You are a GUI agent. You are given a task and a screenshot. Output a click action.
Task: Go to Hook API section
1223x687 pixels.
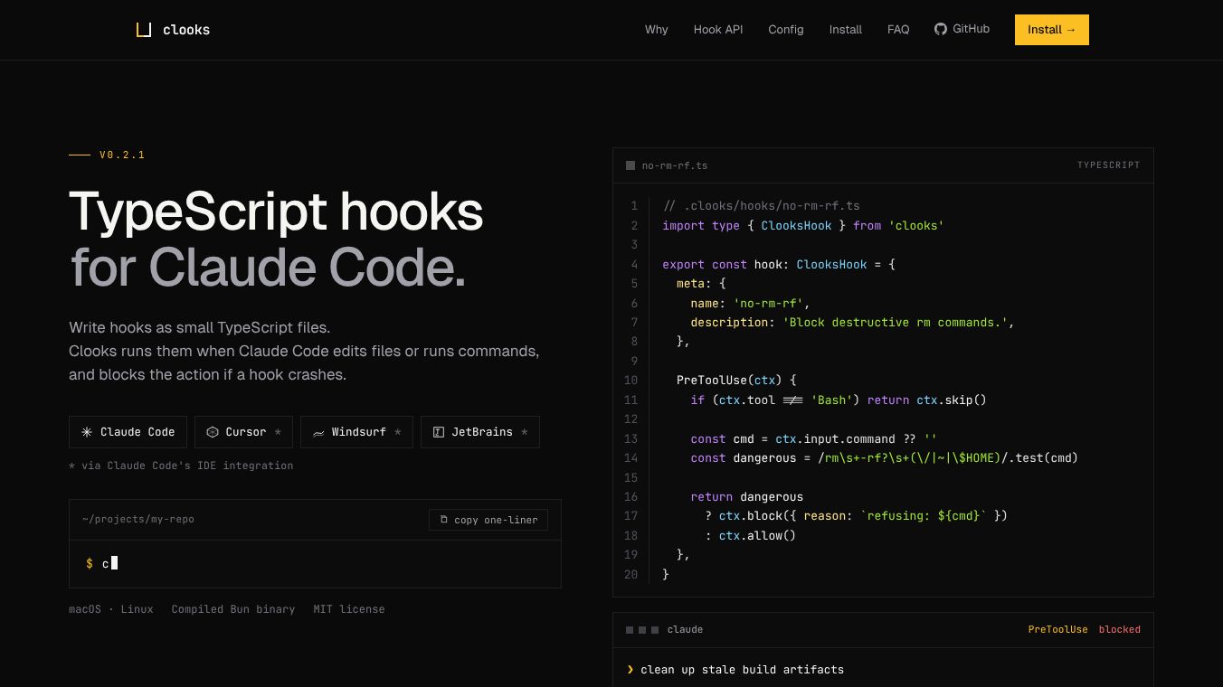(718, 30)
